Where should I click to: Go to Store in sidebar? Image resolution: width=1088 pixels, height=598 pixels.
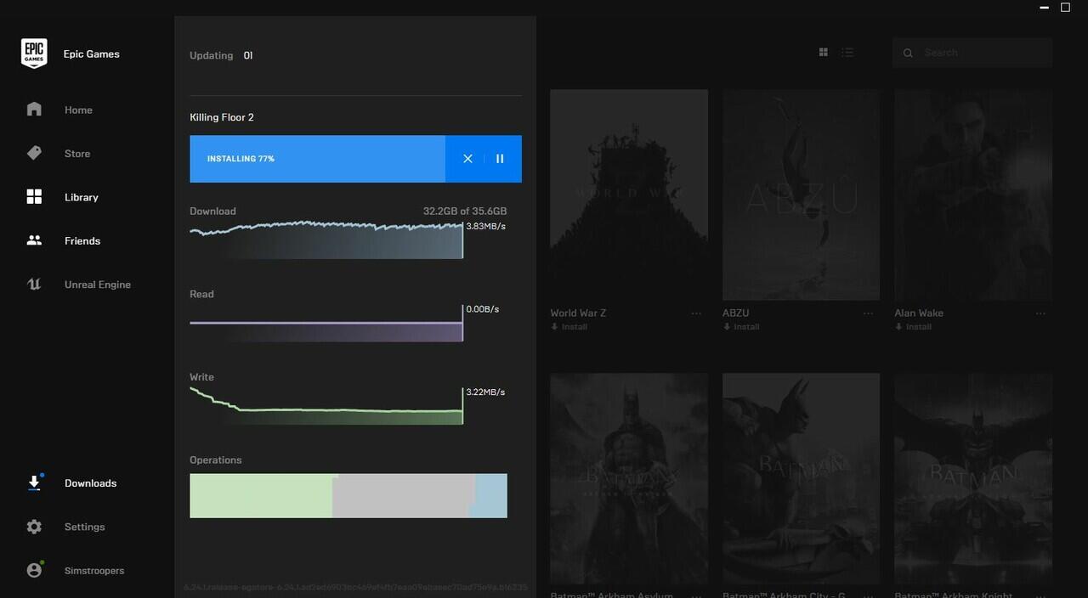click(x=77, y=154)
